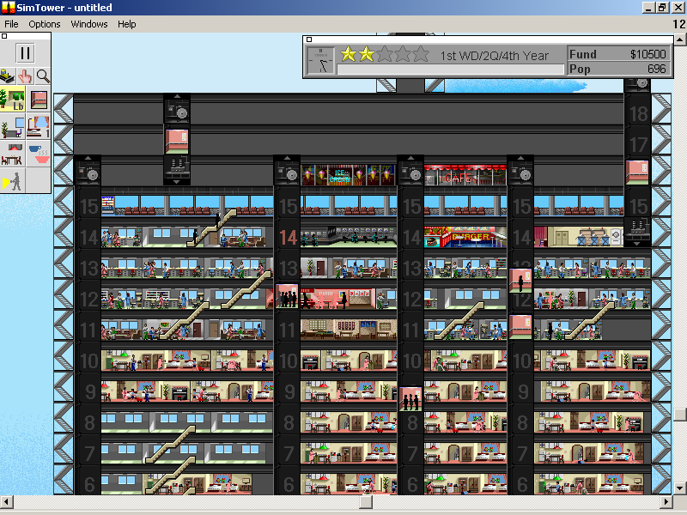This screenshot has width=687, height=515.
Task: Click the vertical scrollbar up arrow
Action: point(679,39)
